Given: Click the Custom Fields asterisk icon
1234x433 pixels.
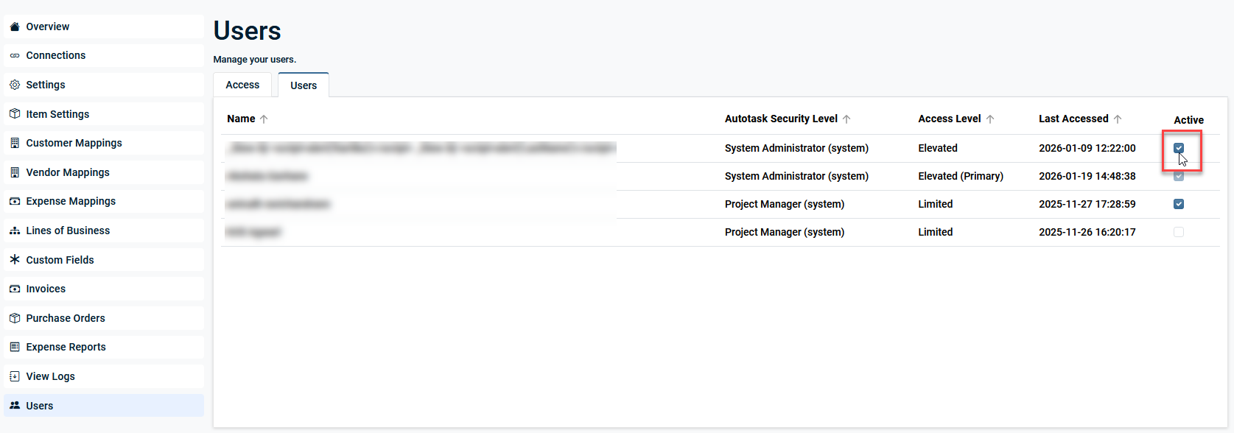Looking at the screenshot, I should click(x=15, y=260).
